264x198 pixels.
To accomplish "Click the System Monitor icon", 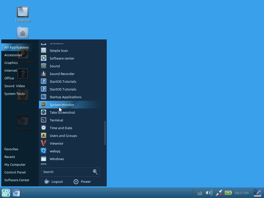I will 44,105.
